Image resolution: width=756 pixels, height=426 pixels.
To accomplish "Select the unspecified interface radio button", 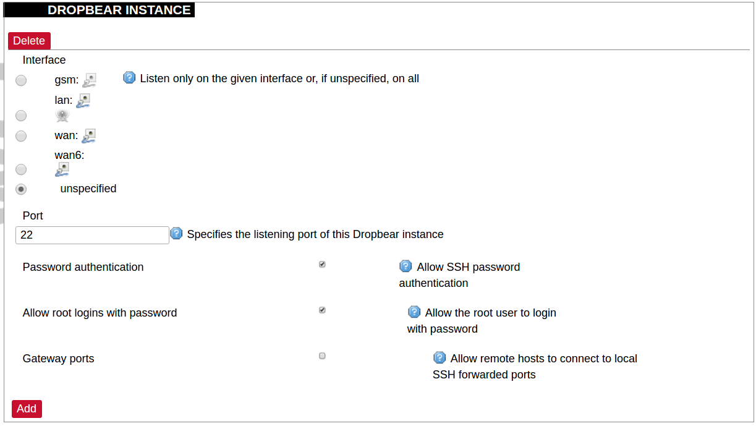I will [x=21, y=189].
